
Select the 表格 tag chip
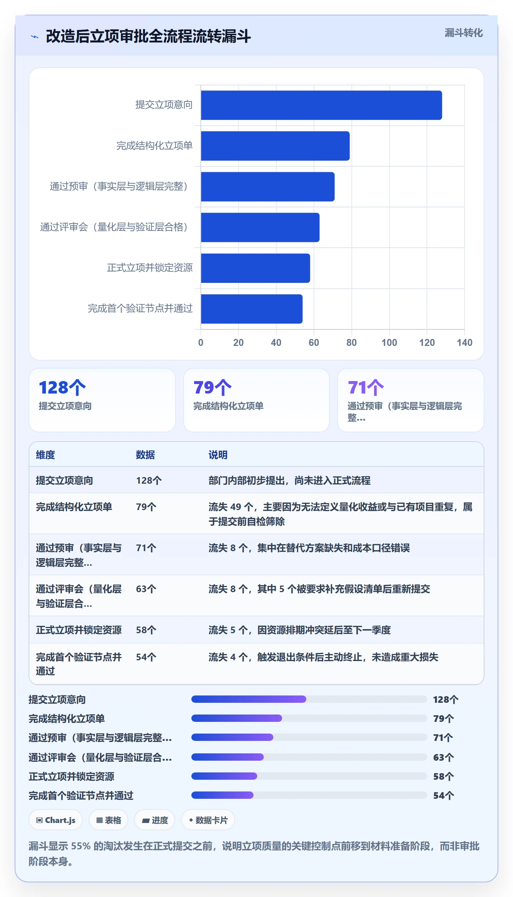[108, 820]
